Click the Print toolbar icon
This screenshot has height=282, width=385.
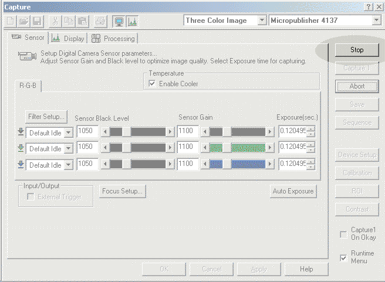coord(100,21)
